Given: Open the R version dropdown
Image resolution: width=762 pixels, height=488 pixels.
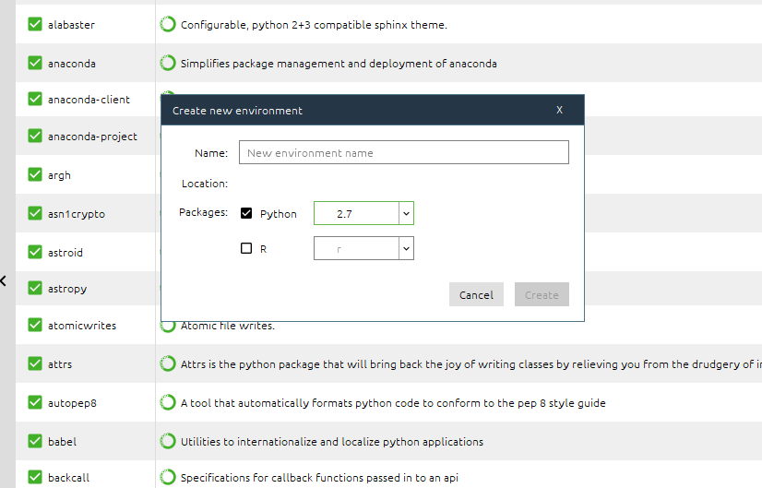Looking at the screenshot, I should [406, 248].
